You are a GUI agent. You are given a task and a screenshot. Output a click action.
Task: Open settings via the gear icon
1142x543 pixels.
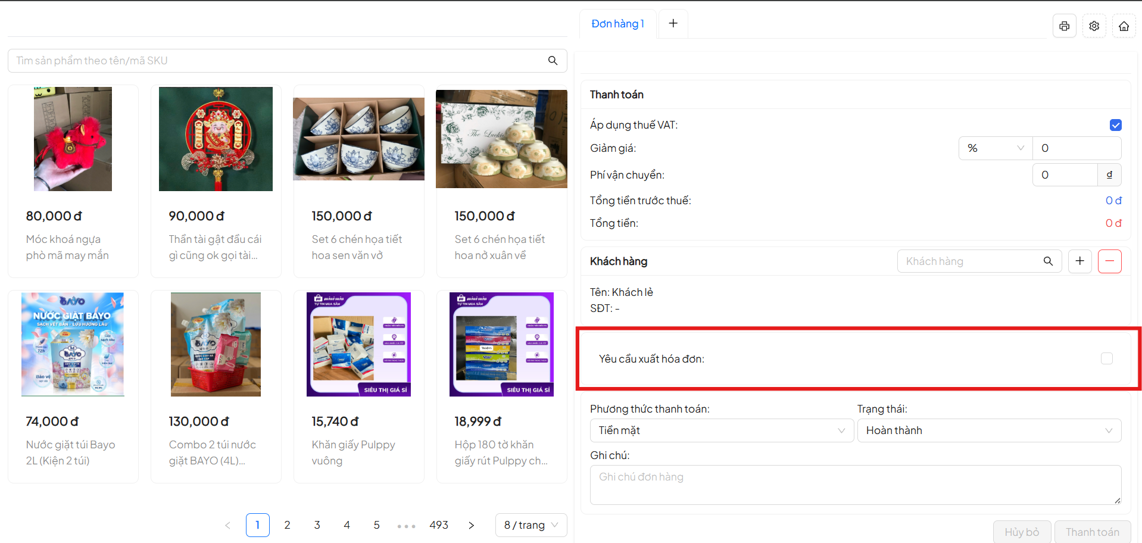point(1094,26)
